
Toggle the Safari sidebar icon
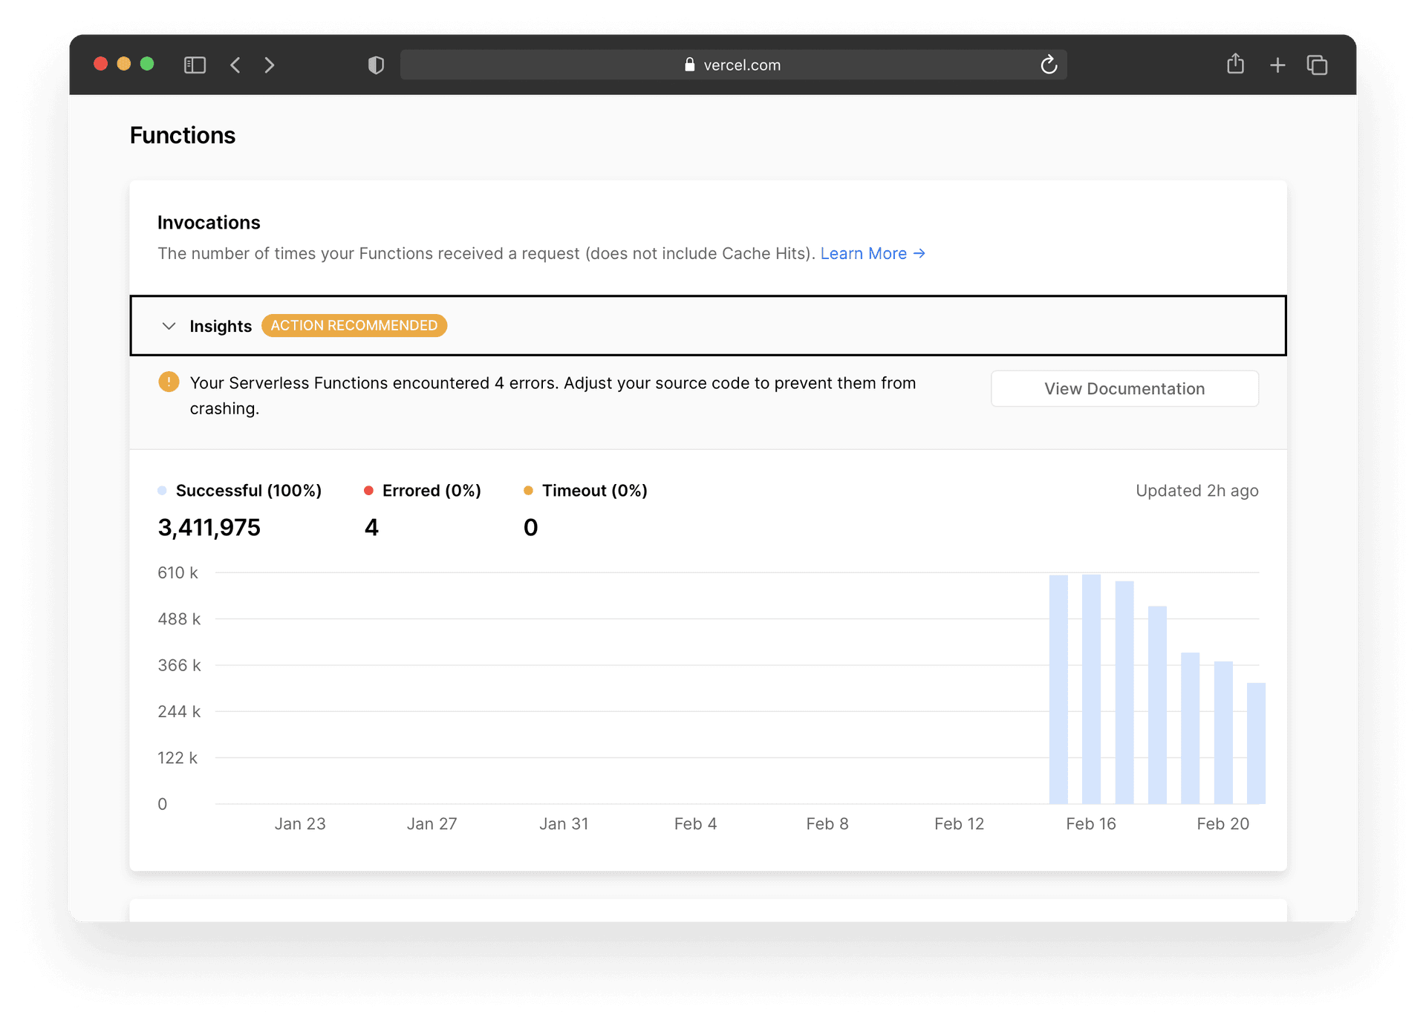(195, 65)
